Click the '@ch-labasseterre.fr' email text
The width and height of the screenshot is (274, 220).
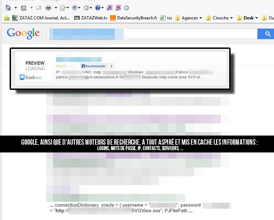click(x=101, y=77)
